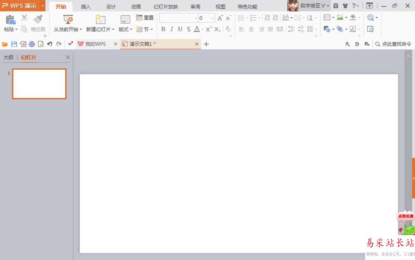Image resolution: width=415 pixels, height=260 pixels.
Task: Click the Undo arrow icon
Action: 50,44
